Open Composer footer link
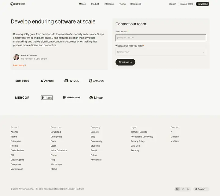 [16, 164]
